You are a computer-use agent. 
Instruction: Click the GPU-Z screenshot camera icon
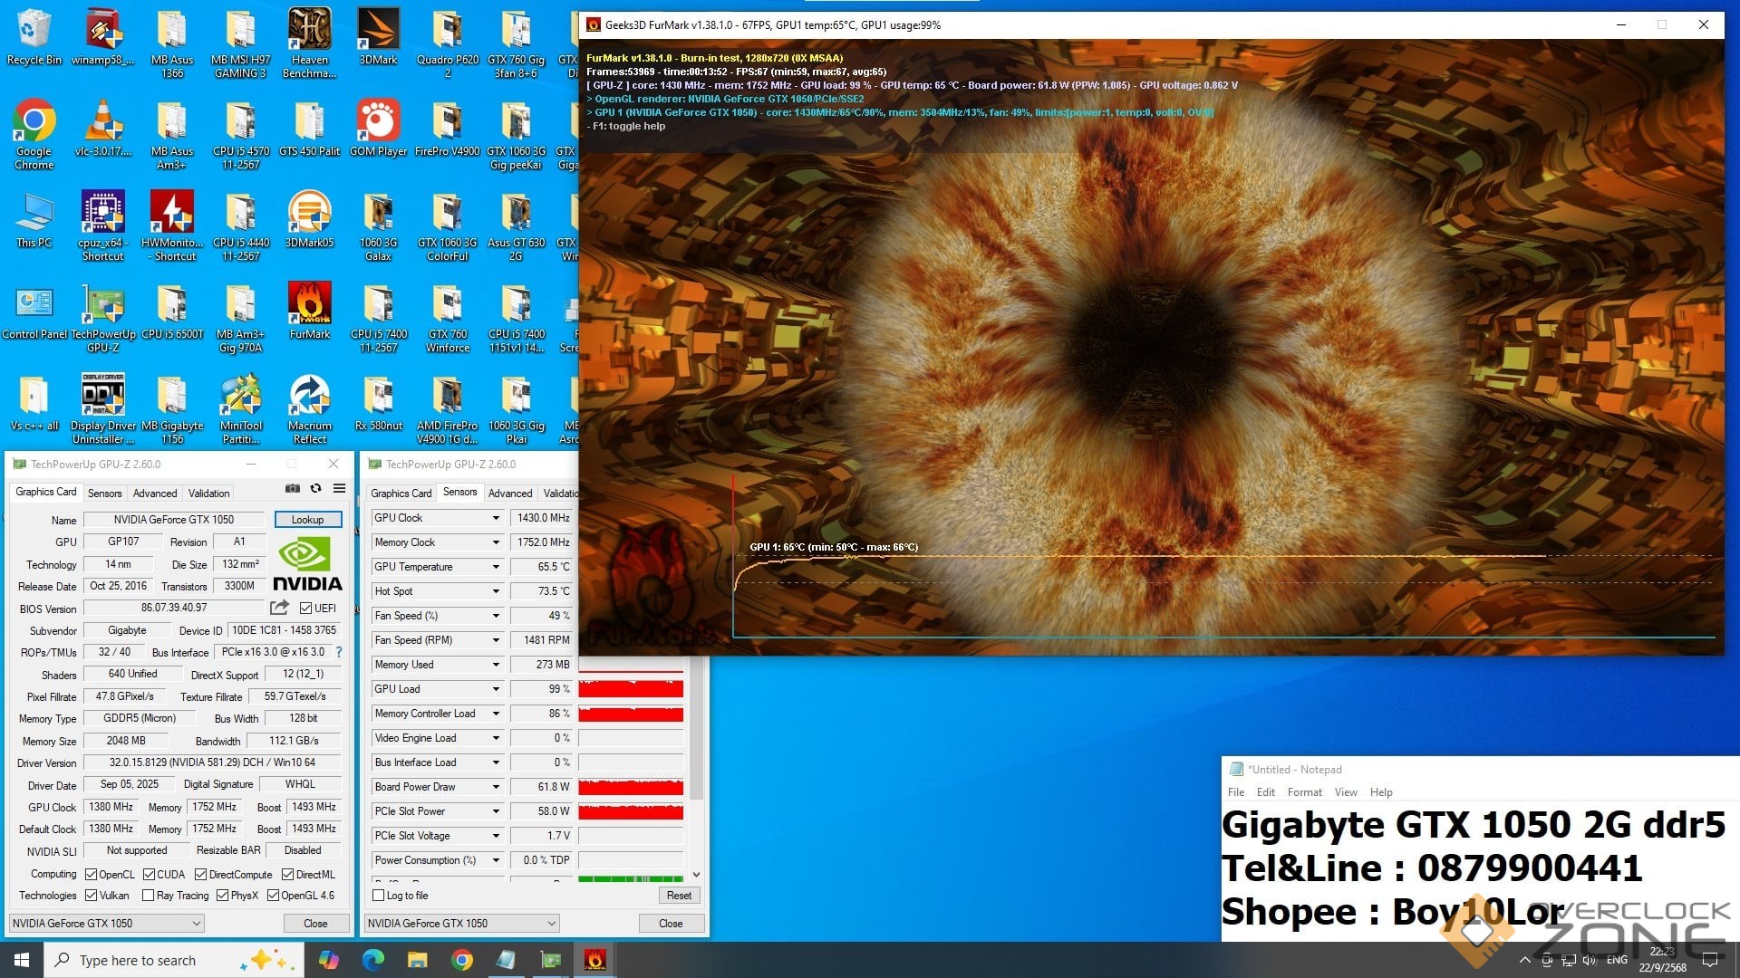point(293,488)
